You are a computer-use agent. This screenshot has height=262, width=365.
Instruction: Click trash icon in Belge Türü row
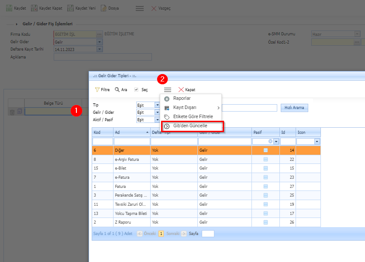[x=12, y=112]
